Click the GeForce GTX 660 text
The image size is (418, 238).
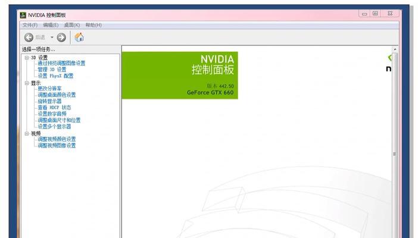(x=210, y=93)
